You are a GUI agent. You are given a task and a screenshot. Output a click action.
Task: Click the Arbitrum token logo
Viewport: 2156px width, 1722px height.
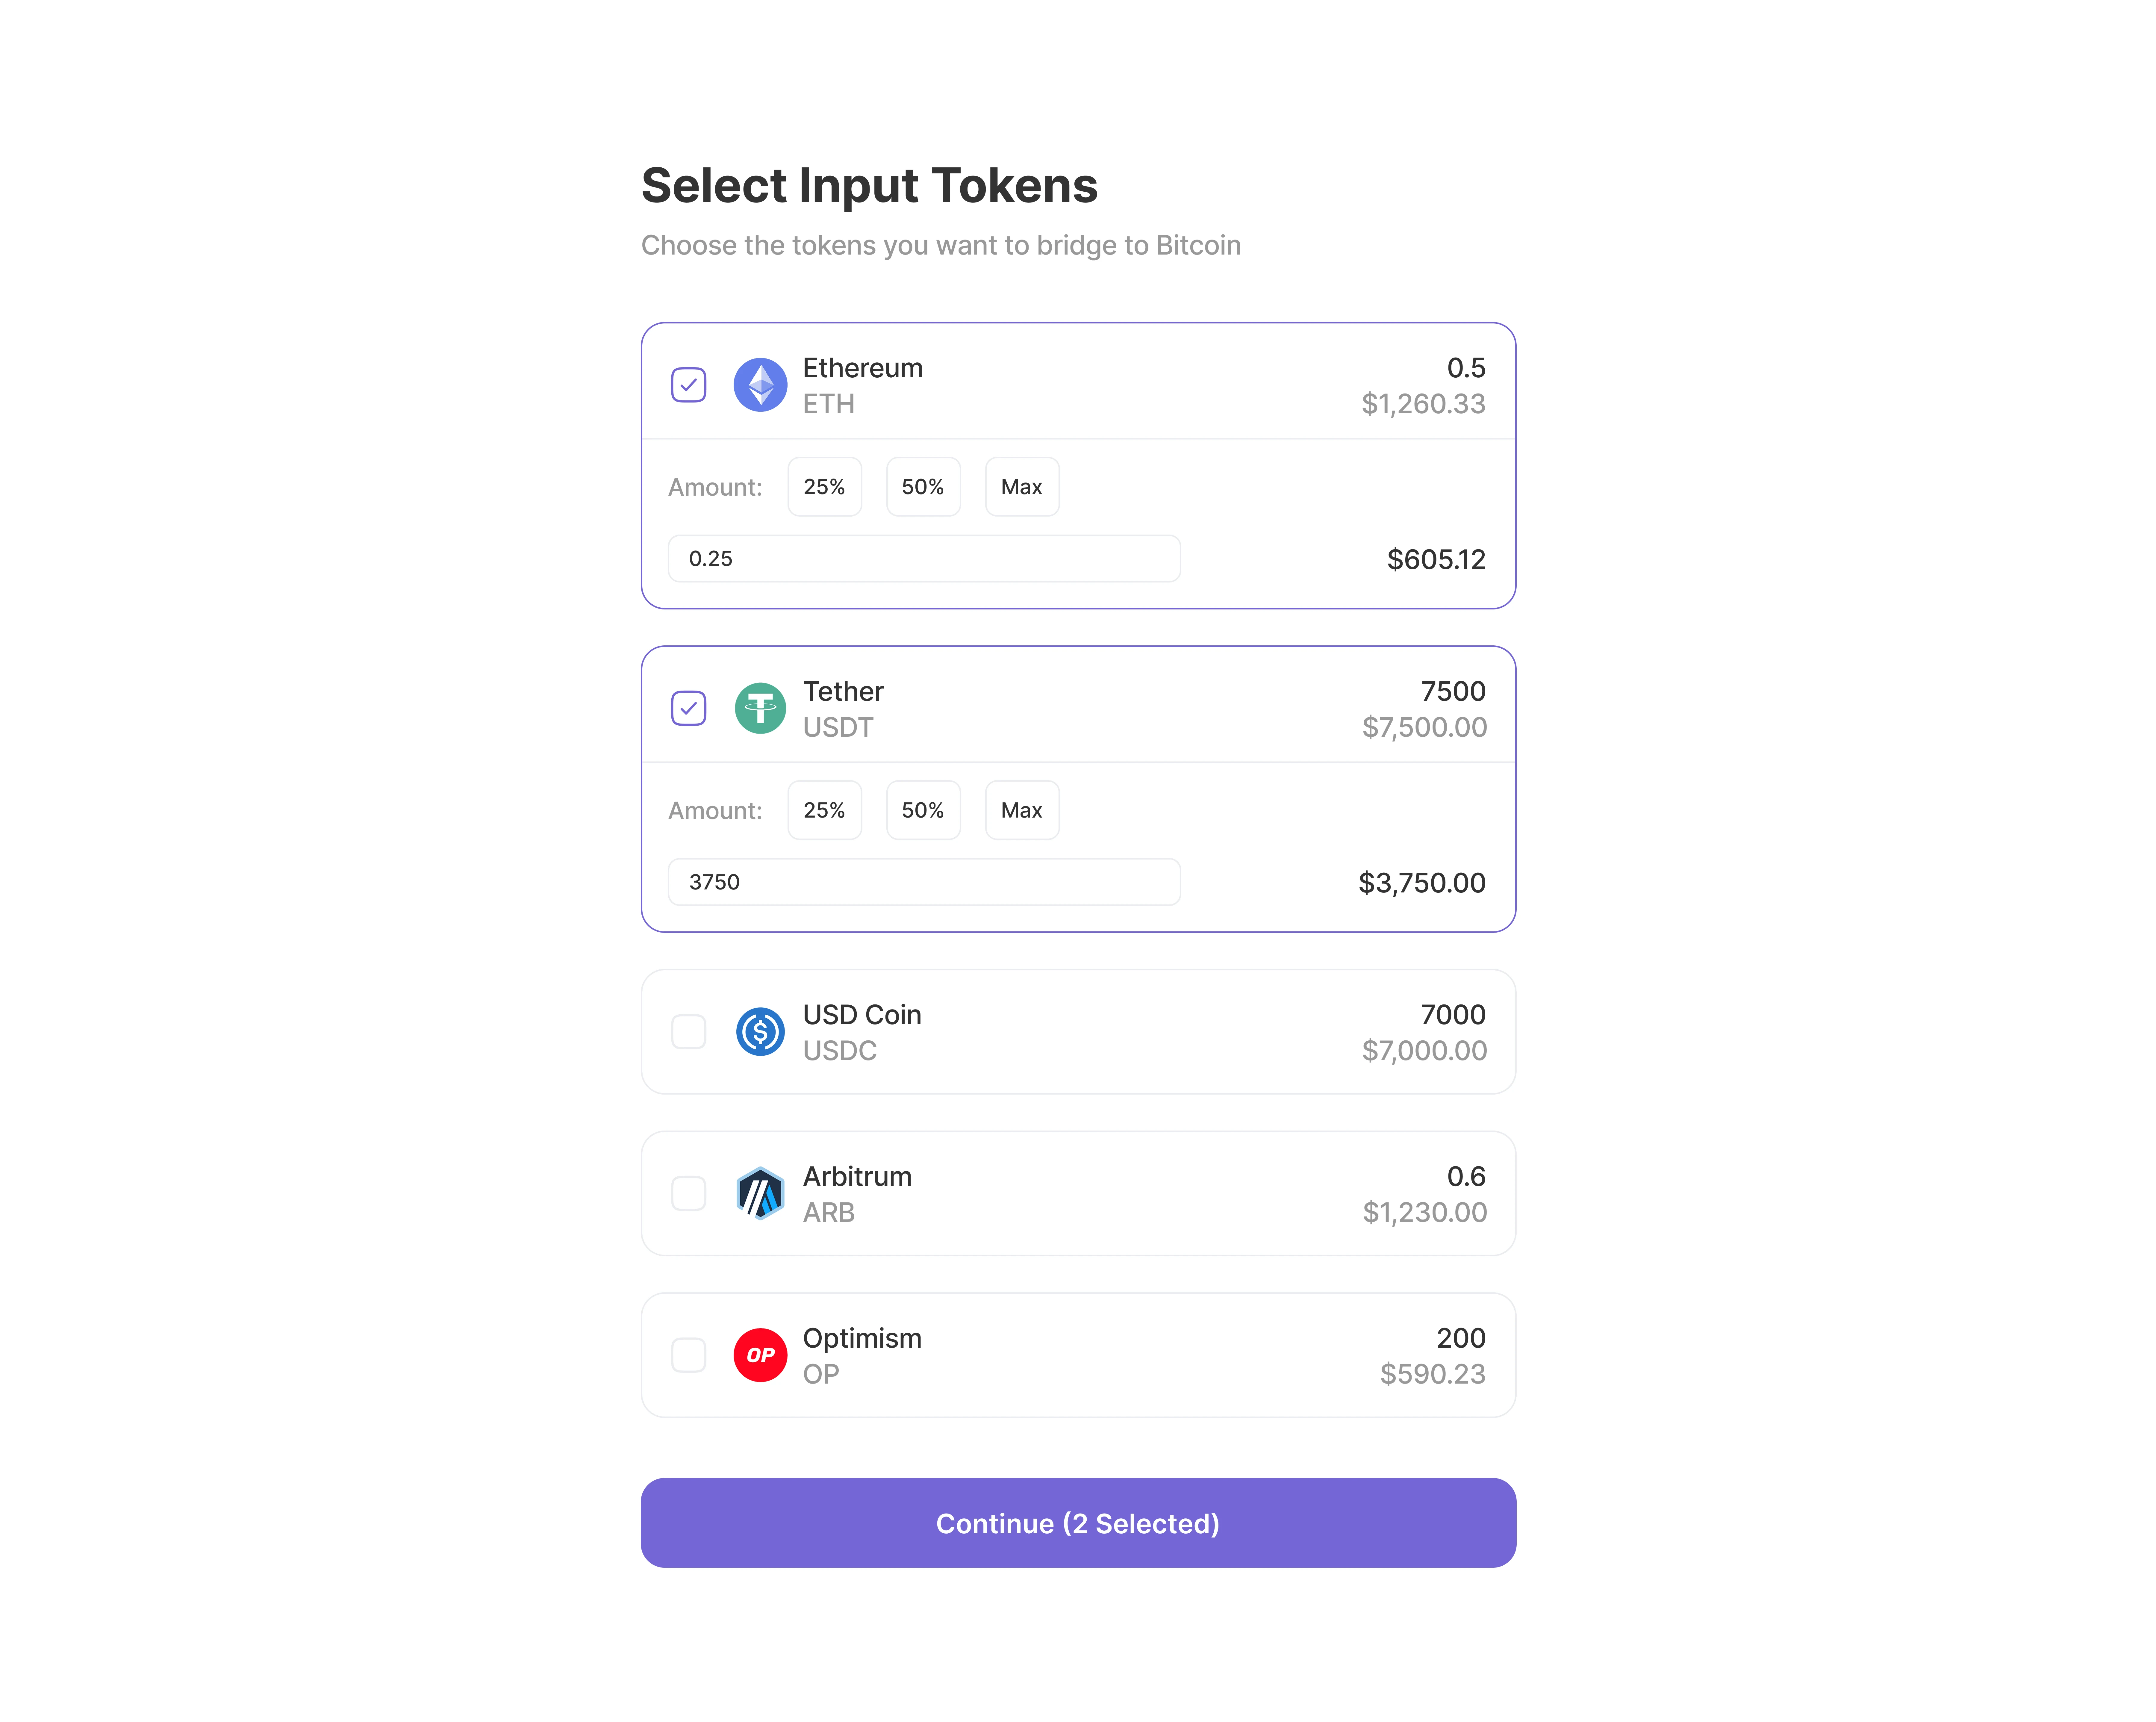pos(760,1193)
